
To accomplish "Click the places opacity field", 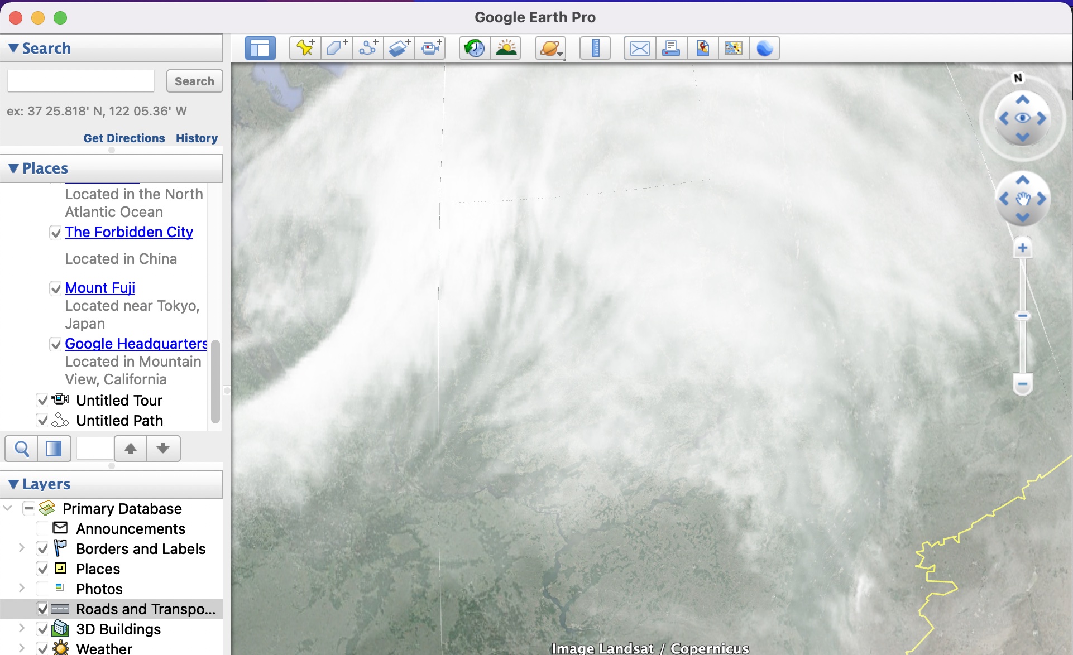I will [95, 449].
